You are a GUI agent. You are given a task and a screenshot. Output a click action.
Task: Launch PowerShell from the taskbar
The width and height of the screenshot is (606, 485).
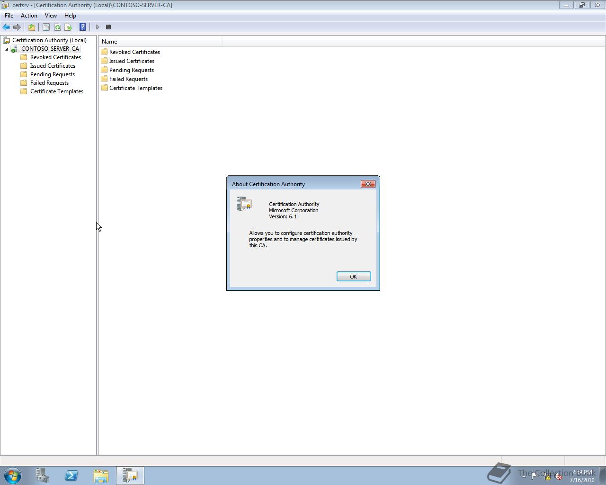pyautogui.click(x=71, y=476)
